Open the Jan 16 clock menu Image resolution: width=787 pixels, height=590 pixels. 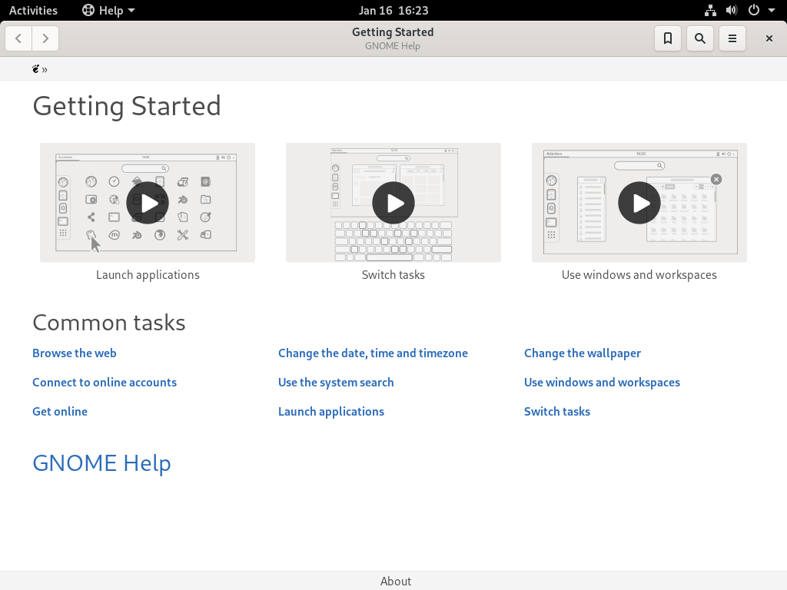(x=393, y=10)
